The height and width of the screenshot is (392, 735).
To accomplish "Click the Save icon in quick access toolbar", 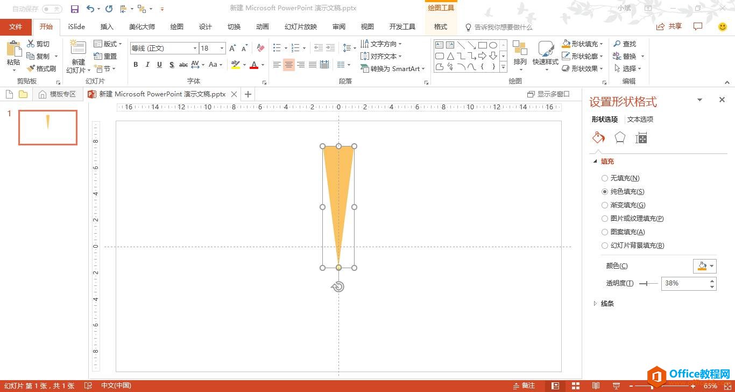I will (75, 9).
